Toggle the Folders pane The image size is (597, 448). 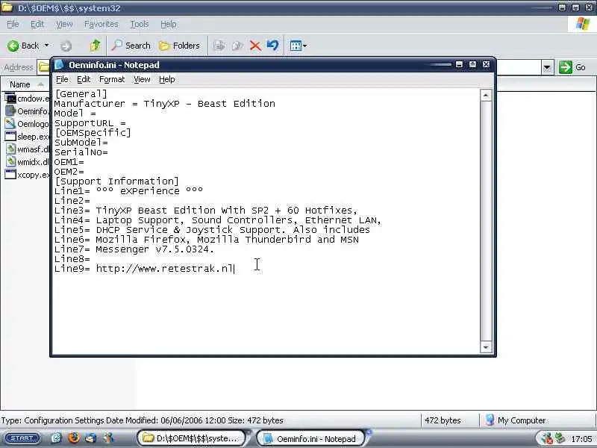(x=179, y=46)
